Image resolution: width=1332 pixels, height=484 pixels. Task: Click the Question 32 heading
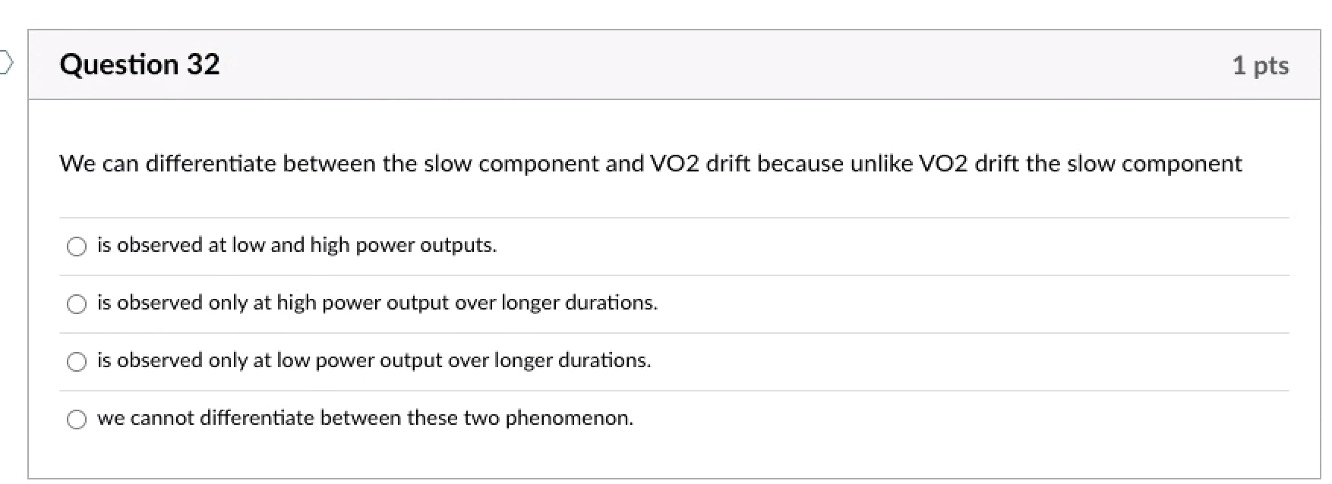coord(140,64)
